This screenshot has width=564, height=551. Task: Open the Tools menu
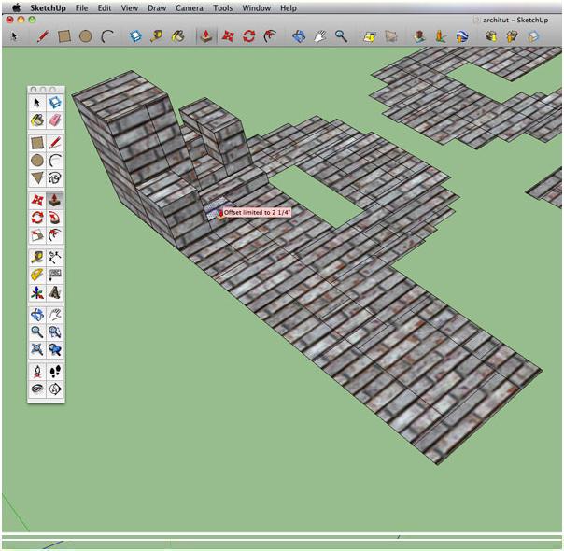pos(222,7)
